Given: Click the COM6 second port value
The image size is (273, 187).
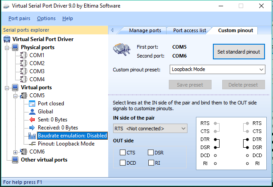Looking at the screenshot, I should (x=179, y=56).
